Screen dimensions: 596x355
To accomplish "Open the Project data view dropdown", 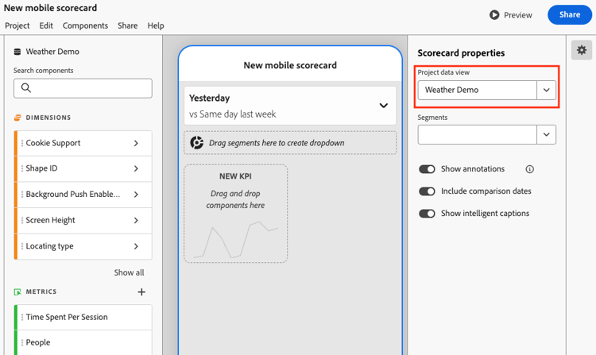I will (547, 90).
